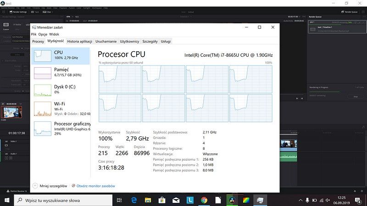Viewport: 367px width, 206px height.
Task: Click the 100% utilization value under Wykorzystanie
Action: (106, 139)
